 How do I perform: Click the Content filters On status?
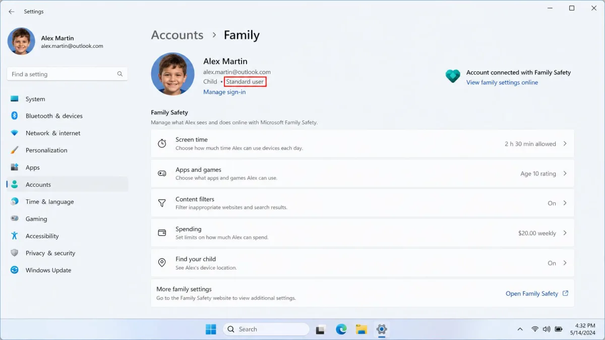click(x=552, y=203)
